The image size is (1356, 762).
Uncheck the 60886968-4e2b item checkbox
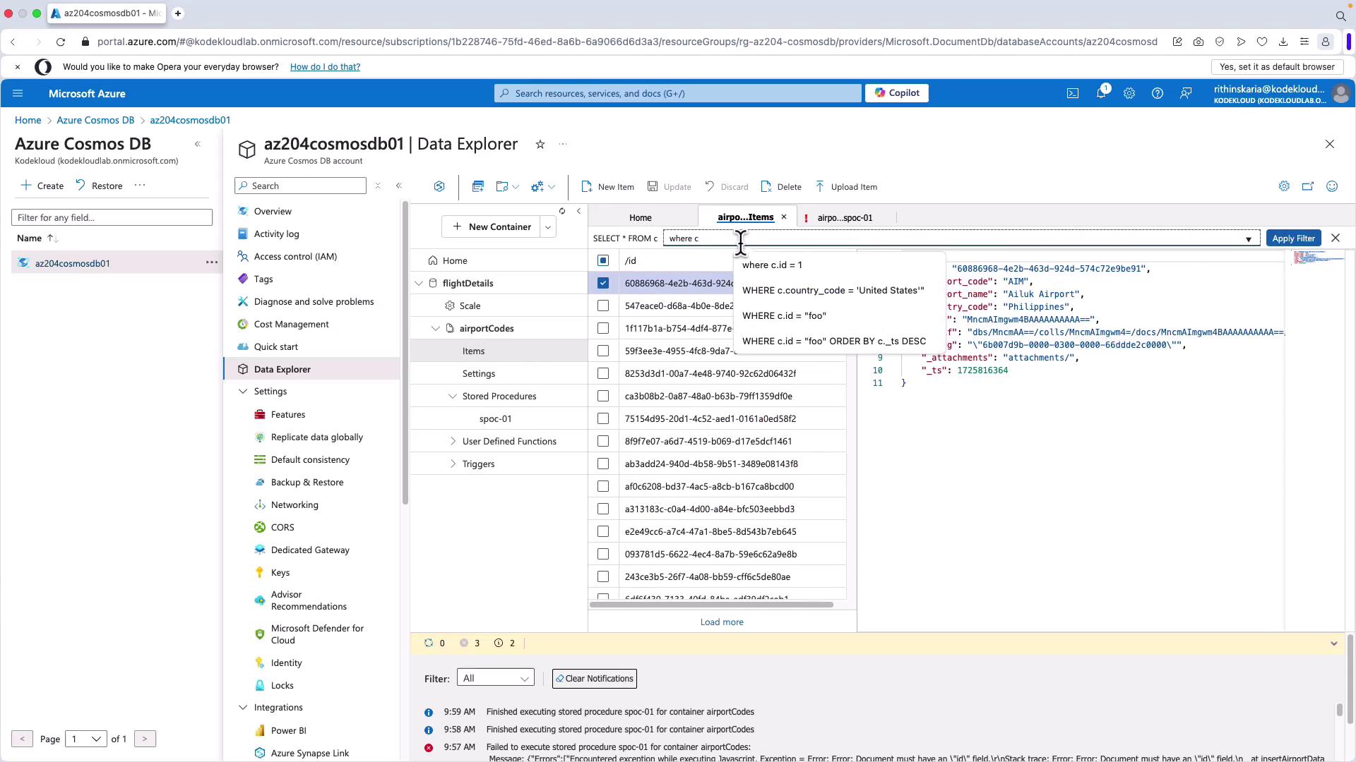tap(603, 283)
